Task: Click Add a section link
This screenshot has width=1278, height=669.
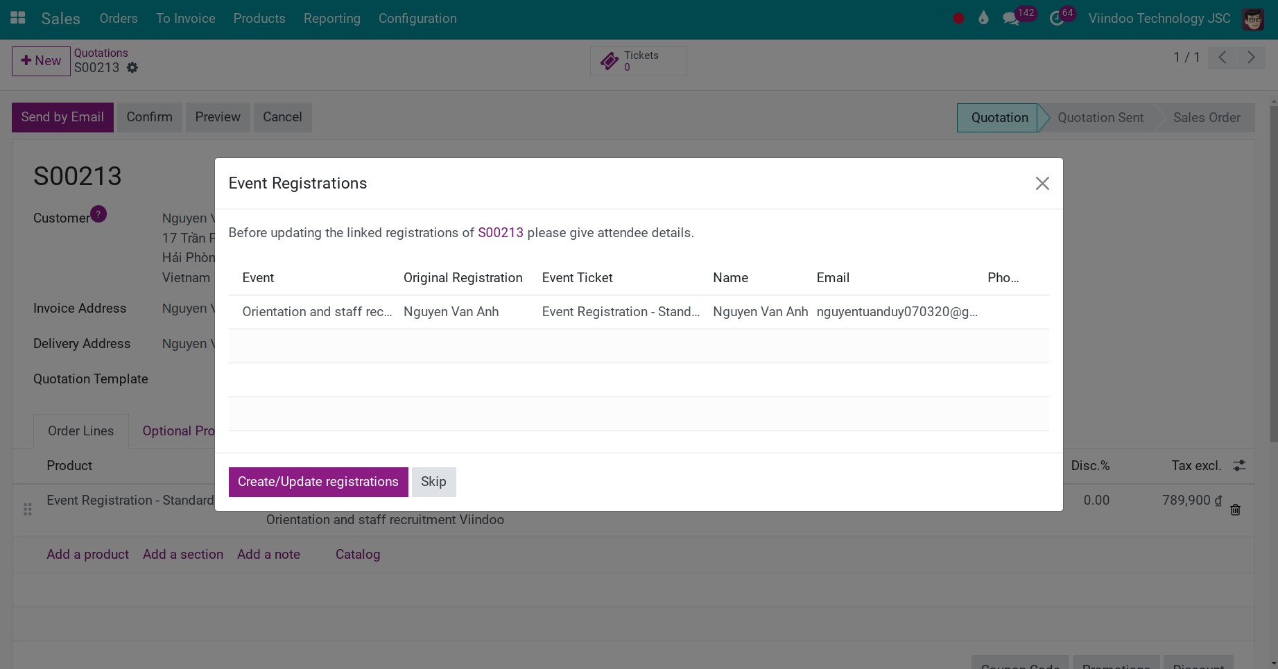Action: click(183, 555)
